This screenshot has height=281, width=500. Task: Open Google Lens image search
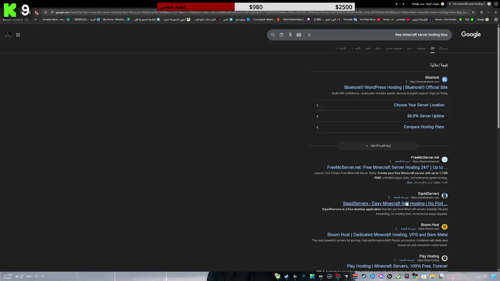(x=282, y=35)
